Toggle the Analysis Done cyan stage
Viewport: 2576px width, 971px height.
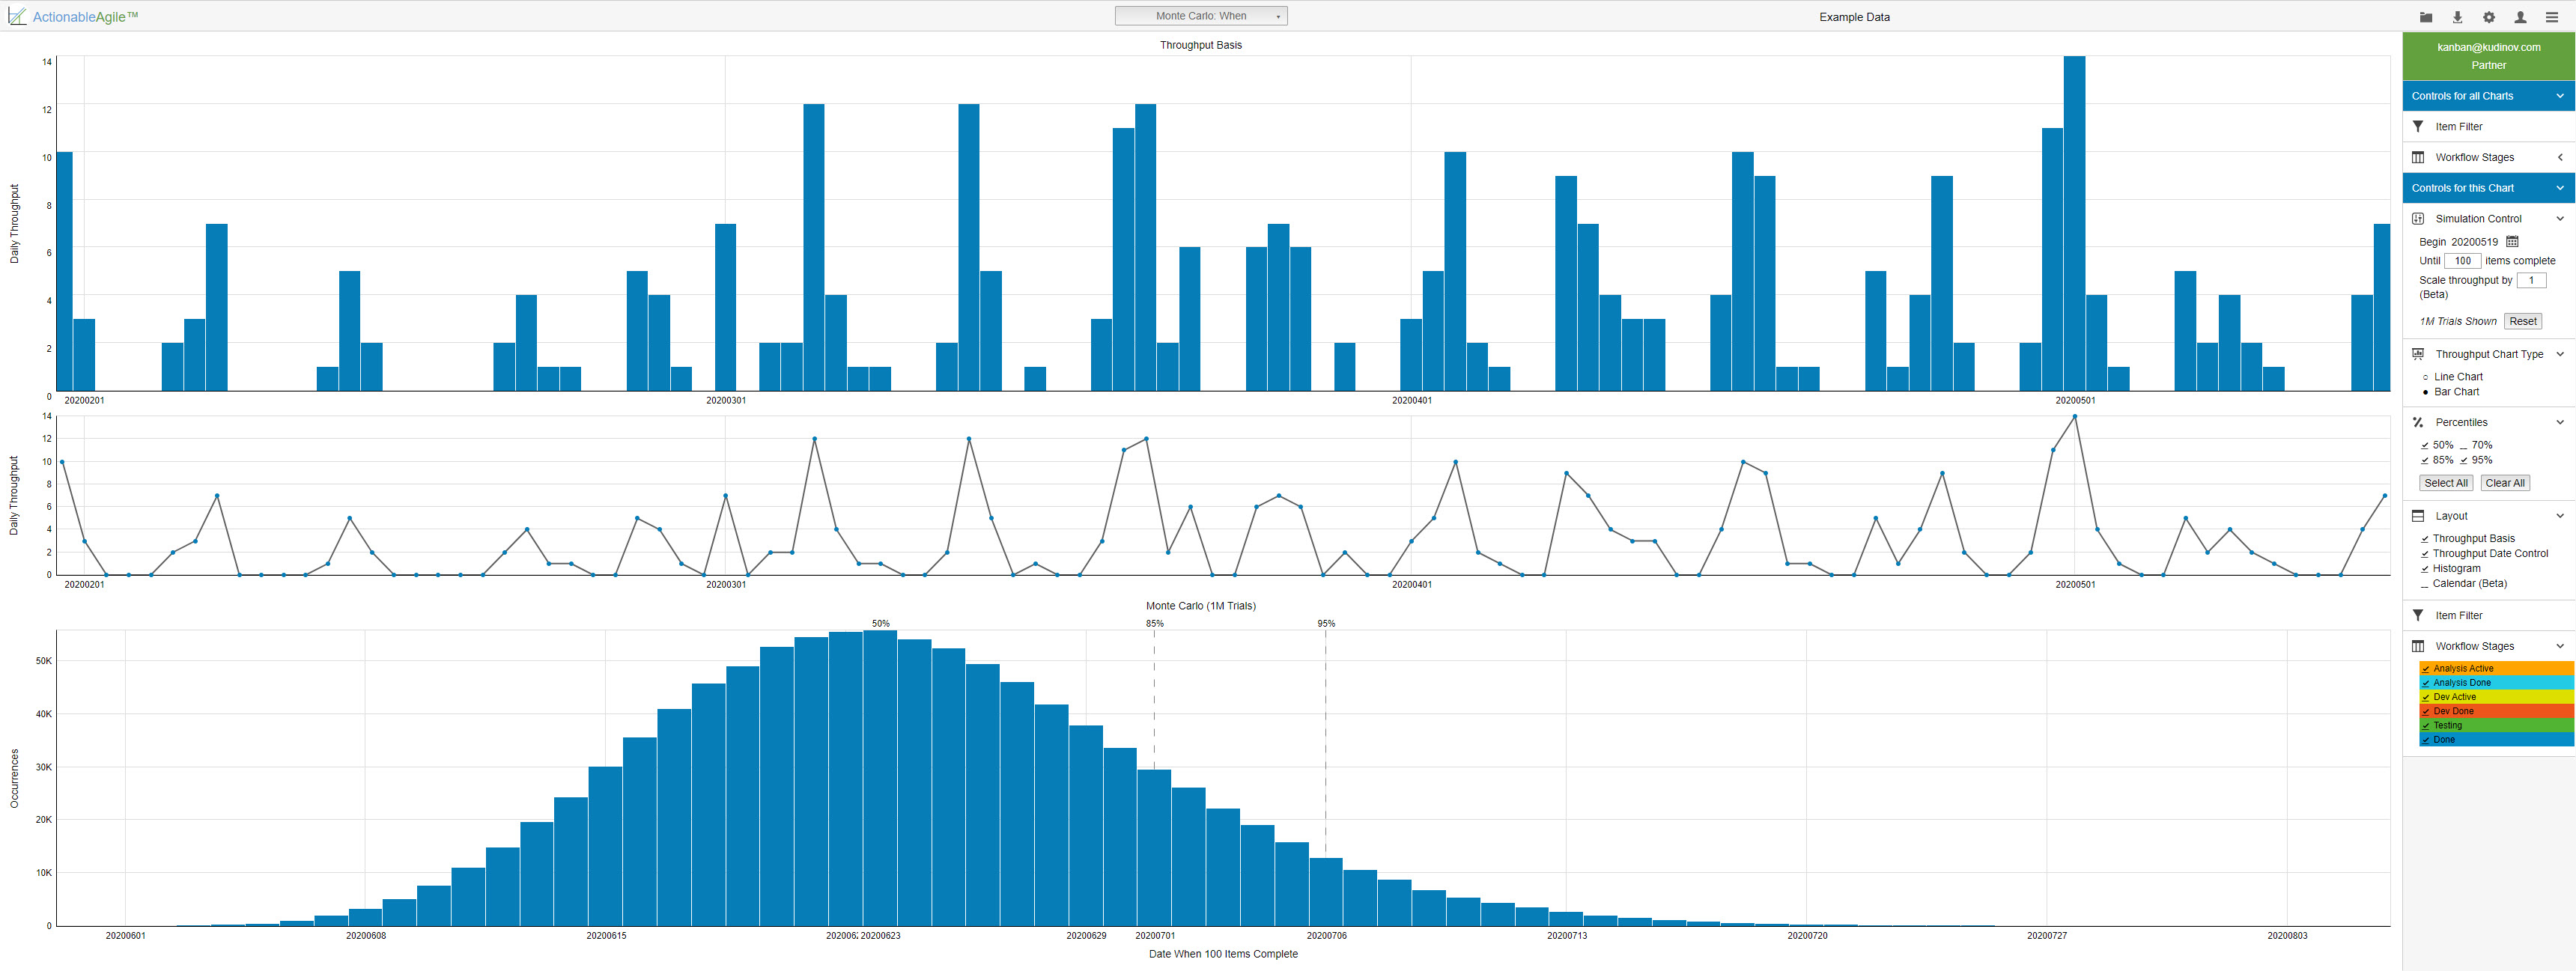click(2496, 682)
